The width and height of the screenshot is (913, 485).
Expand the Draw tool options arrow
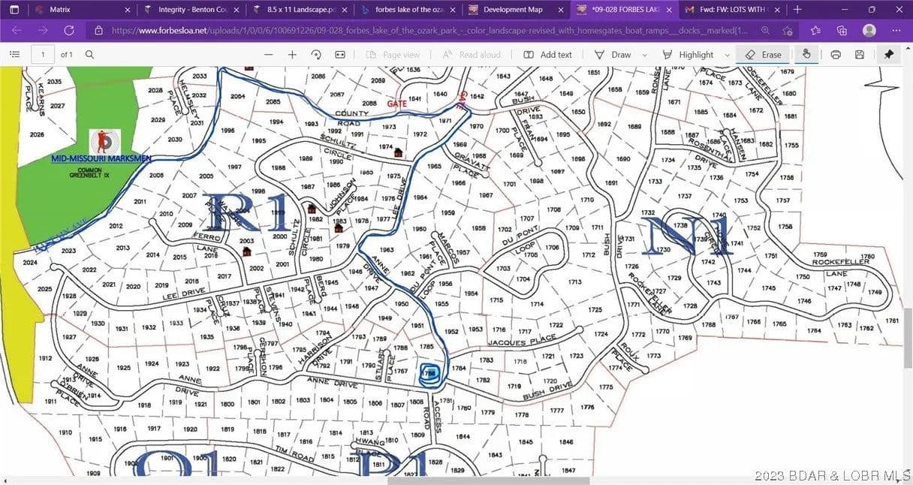click(644, 55)
